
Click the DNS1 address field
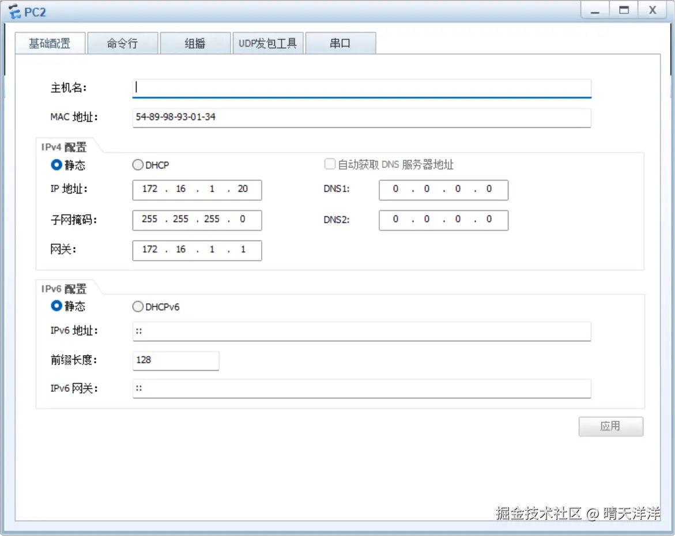(443, 190)
